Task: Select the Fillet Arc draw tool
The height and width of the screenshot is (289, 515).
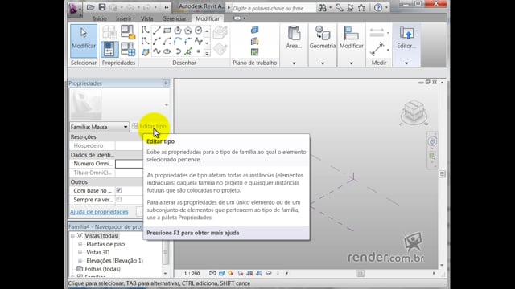Action: 187,41
